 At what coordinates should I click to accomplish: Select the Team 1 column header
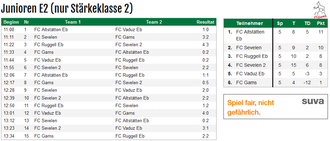coord(73,22)
